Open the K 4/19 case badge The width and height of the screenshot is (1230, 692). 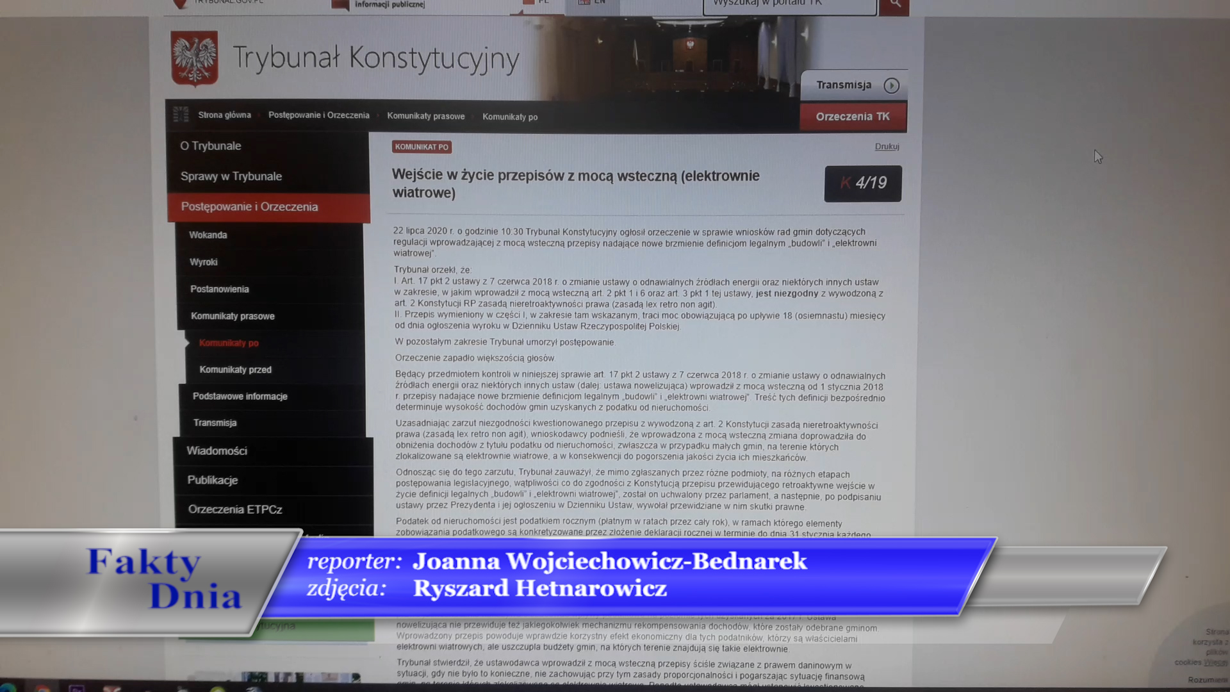(862, 184)
